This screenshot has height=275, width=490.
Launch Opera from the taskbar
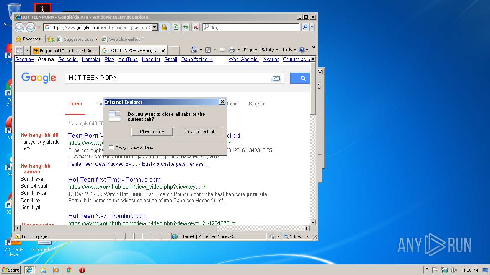tap(82, 270)
